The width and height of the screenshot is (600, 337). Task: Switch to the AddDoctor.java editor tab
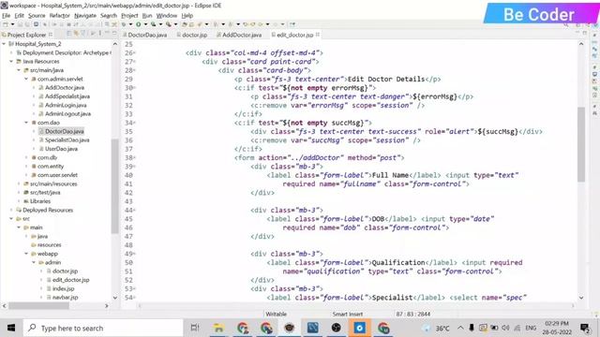pyautogui.click(x=239, y=35)
